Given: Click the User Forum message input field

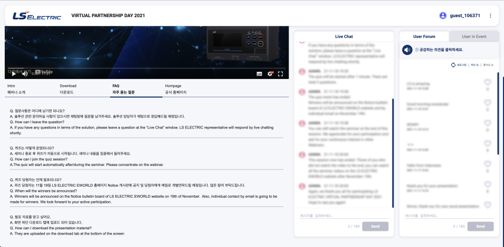Looking at the screenshot, I should 449,216.
